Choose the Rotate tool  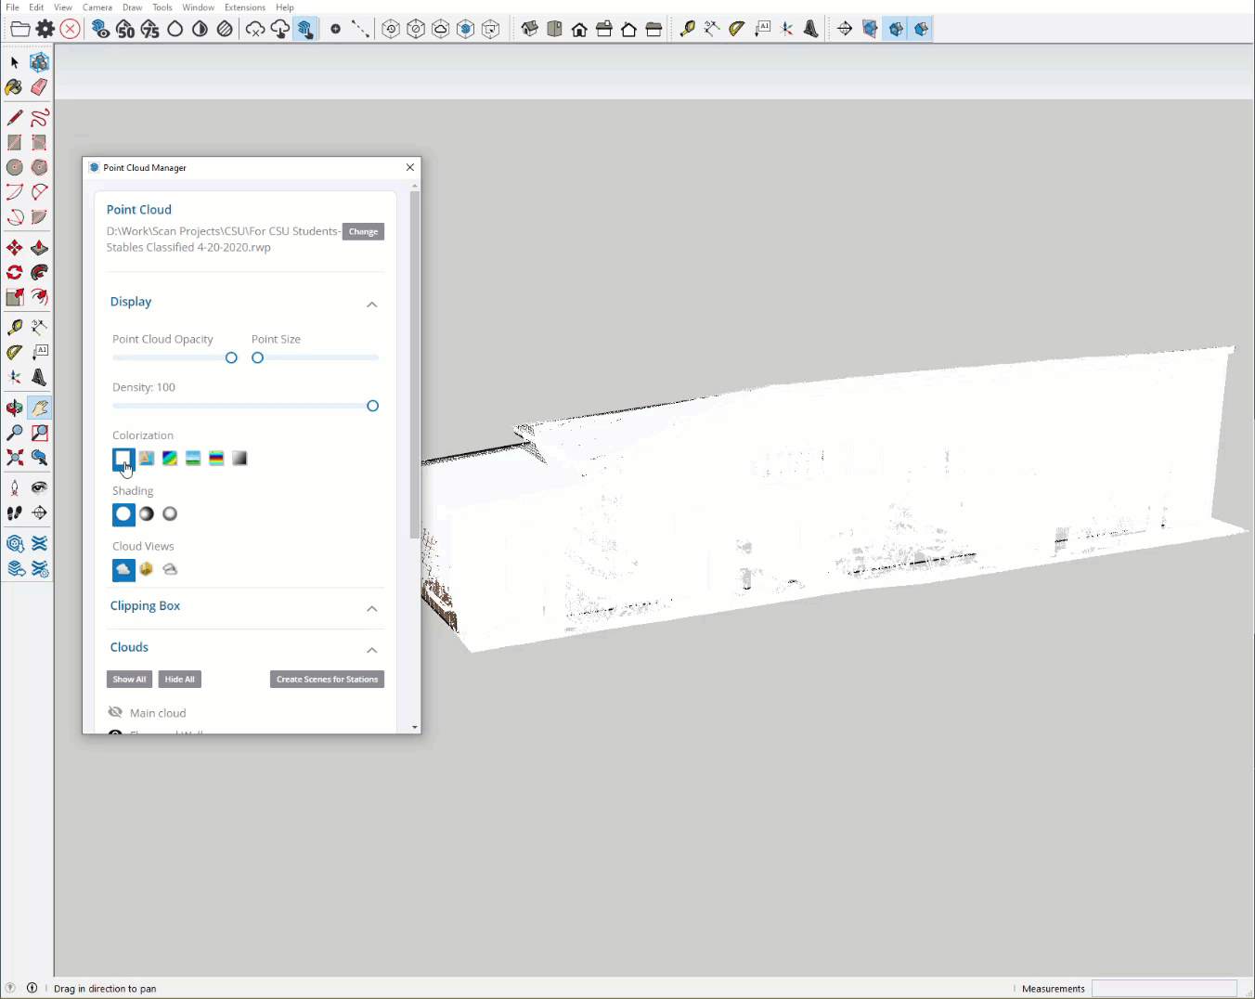[x=15, y=272]
